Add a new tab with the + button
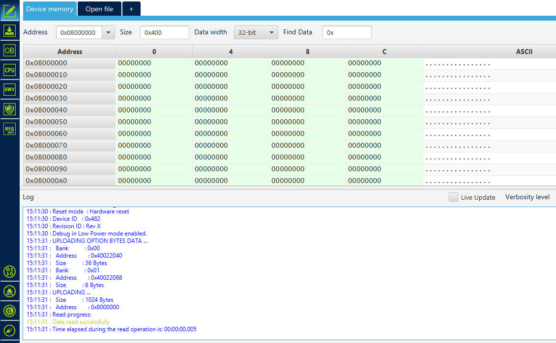The image size is (556, 343). coord(131,8)
